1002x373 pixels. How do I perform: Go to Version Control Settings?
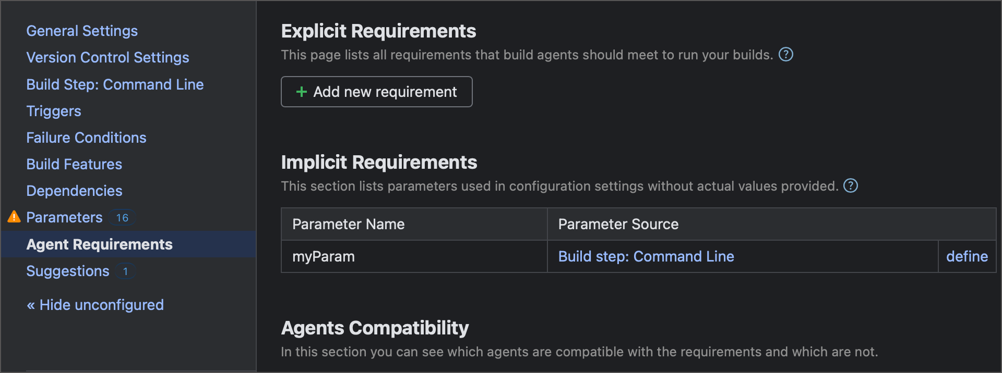(108, 57)
